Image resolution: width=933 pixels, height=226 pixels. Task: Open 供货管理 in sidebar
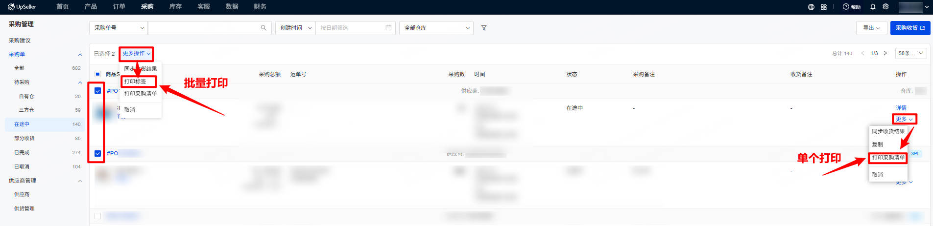coord(24,208)
